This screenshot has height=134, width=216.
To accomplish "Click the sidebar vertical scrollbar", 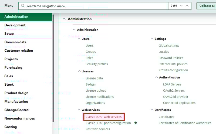I will click(x=53, y=73).
